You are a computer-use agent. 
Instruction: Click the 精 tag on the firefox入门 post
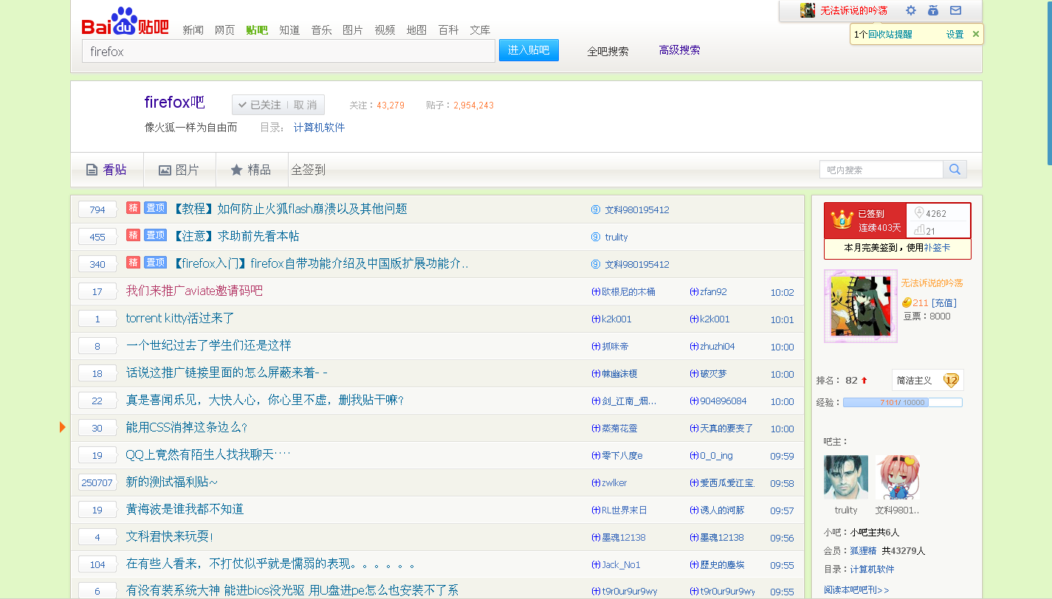pos(133,263)
